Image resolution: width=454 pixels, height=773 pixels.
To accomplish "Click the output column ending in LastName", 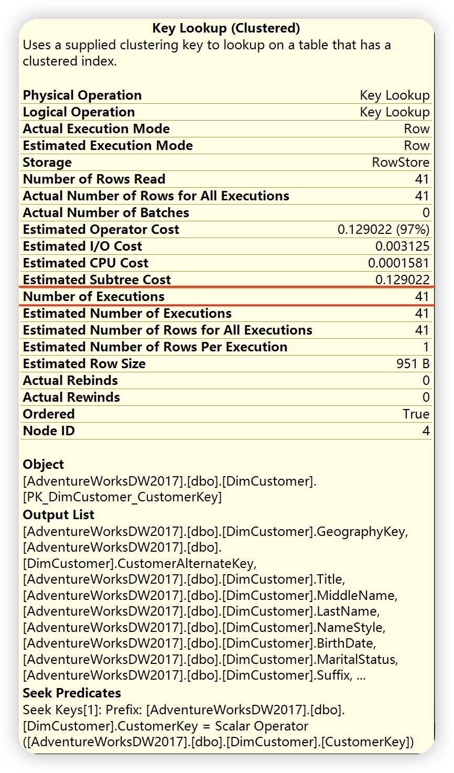I will pos(201,611).
